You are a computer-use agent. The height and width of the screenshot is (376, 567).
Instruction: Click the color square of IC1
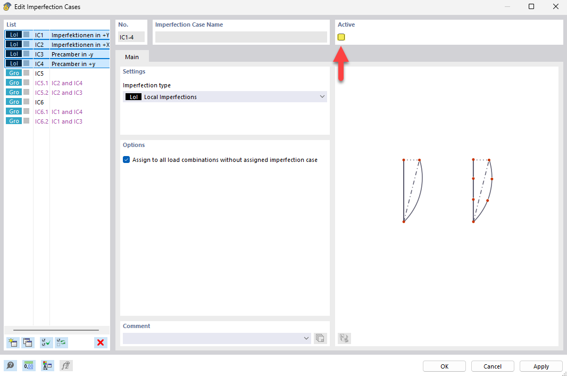27,35
